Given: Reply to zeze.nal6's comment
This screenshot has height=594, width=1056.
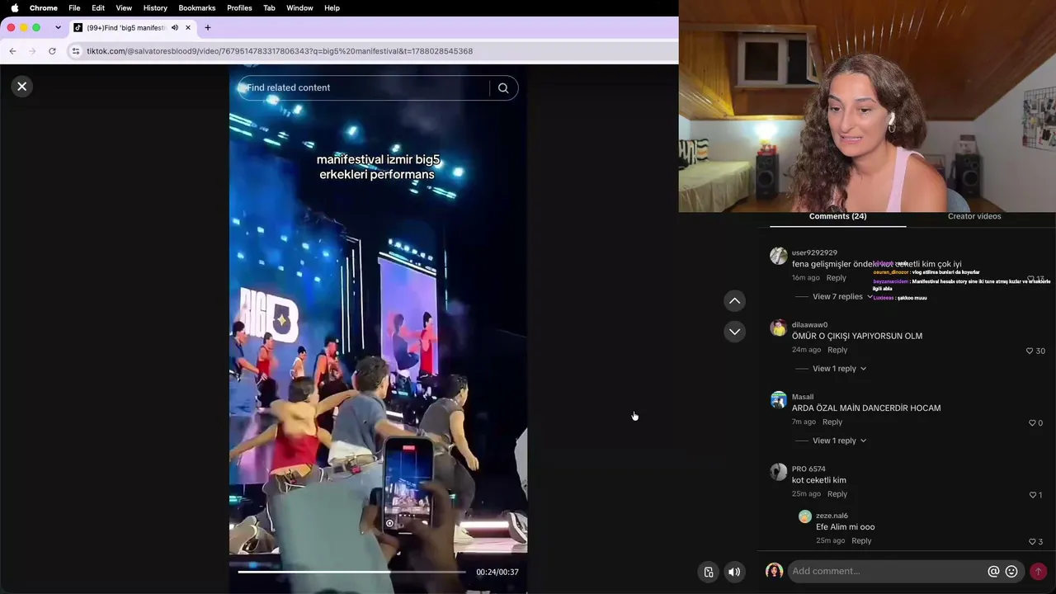Looking at the screenshot, I should click(861, 540).
